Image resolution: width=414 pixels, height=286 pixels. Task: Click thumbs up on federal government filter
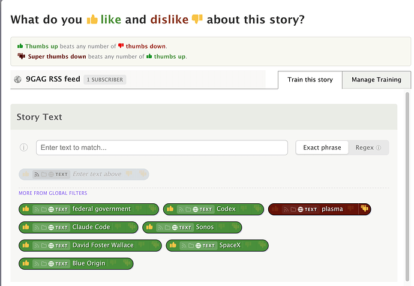pyautogui.click(x=26, y=209)
